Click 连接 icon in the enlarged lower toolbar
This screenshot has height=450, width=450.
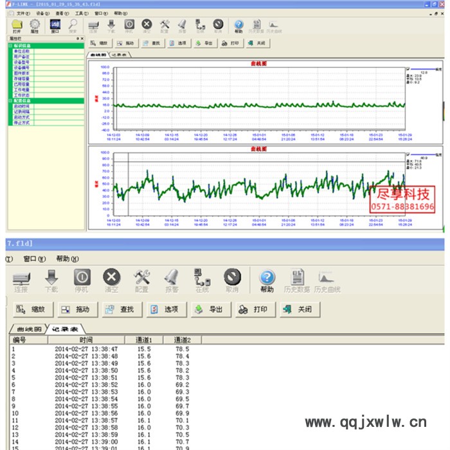21,281
